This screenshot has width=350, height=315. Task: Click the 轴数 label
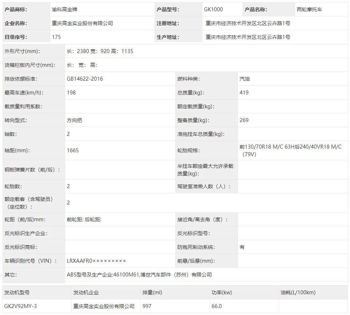click(11, 134)
